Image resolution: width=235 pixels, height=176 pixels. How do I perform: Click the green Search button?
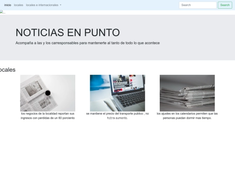click(x=225, y=5)
